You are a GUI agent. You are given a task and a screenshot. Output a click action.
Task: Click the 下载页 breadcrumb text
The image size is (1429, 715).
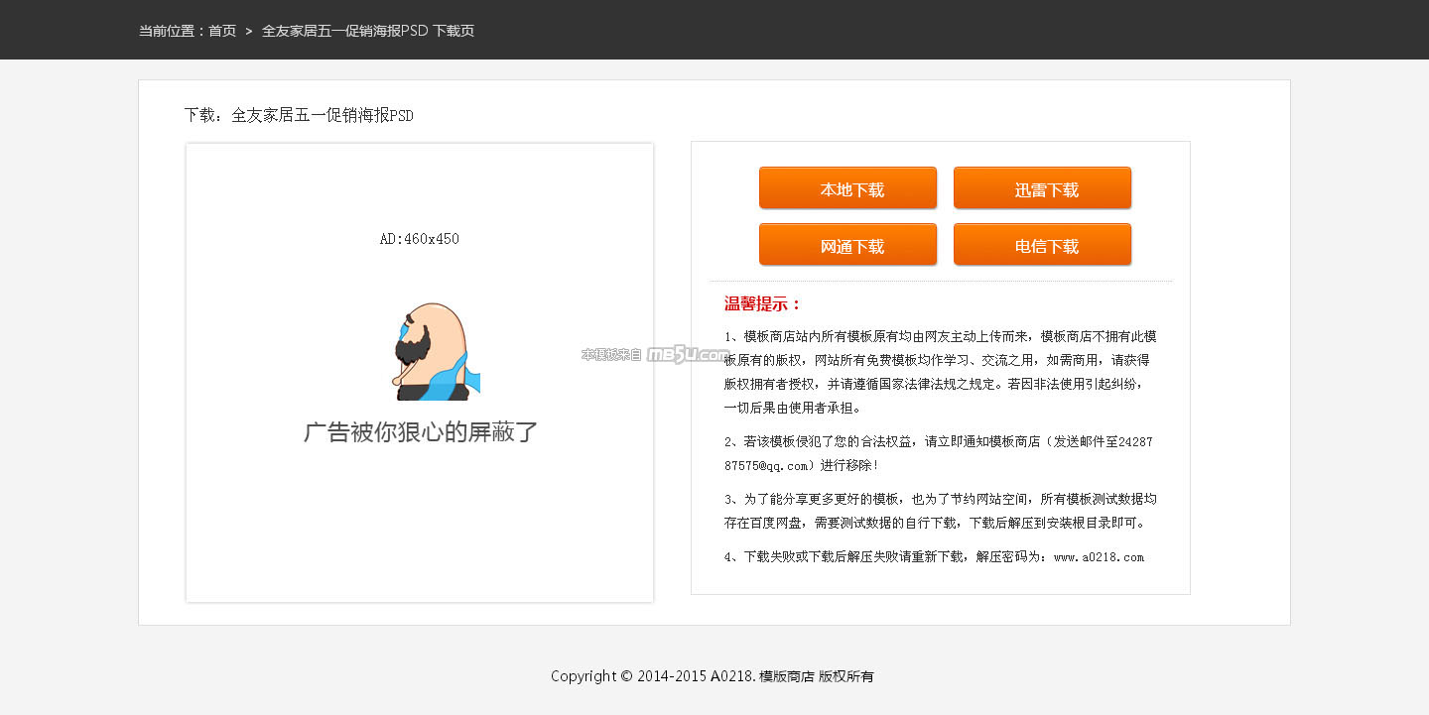[454, 31]
